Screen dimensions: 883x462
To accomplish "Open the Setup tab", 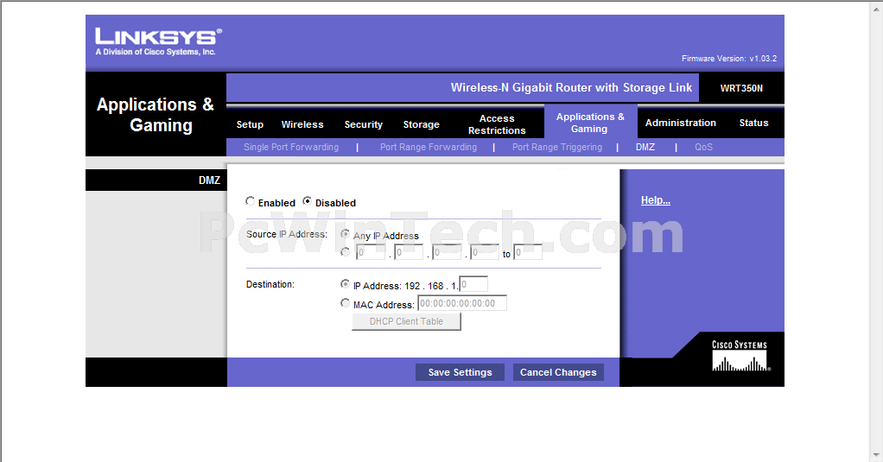I will point(250,124).
